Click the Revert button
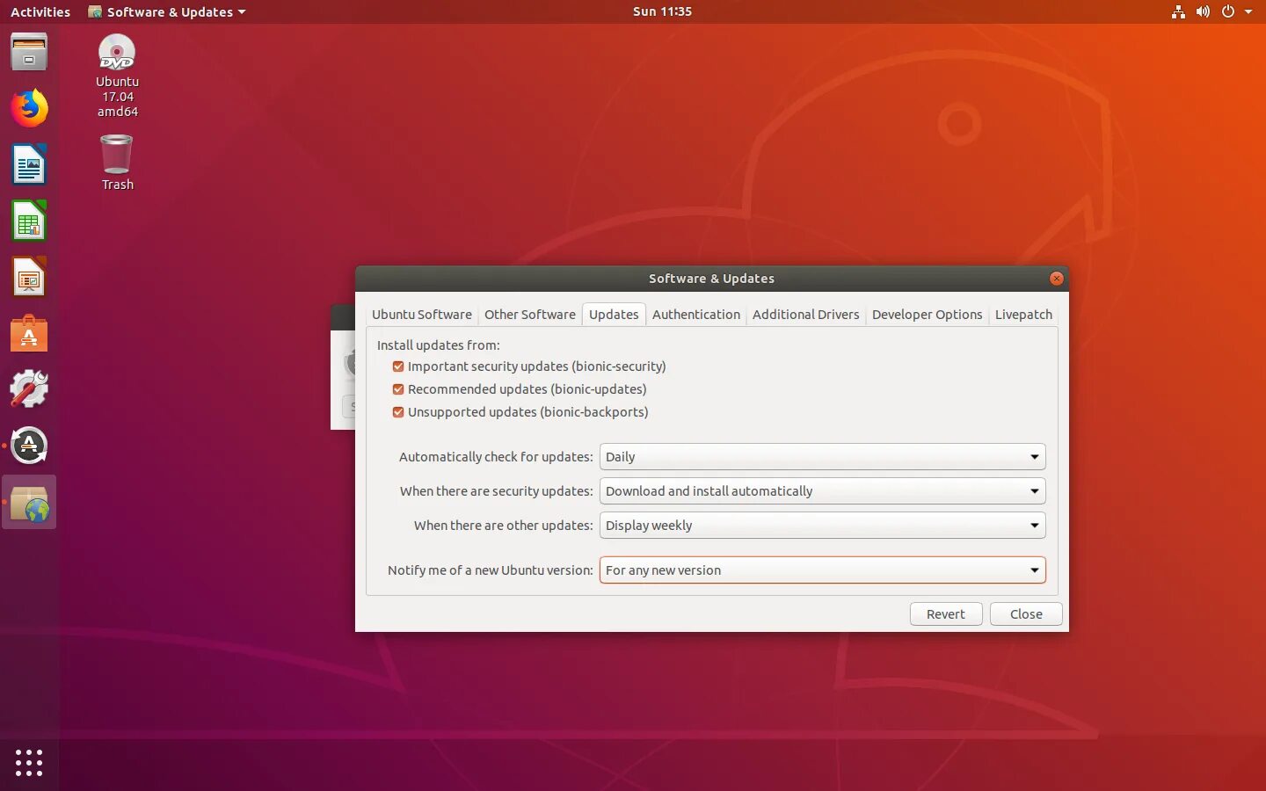The height and width of the screenshot is (791, 1266). (x=946, y=614)
